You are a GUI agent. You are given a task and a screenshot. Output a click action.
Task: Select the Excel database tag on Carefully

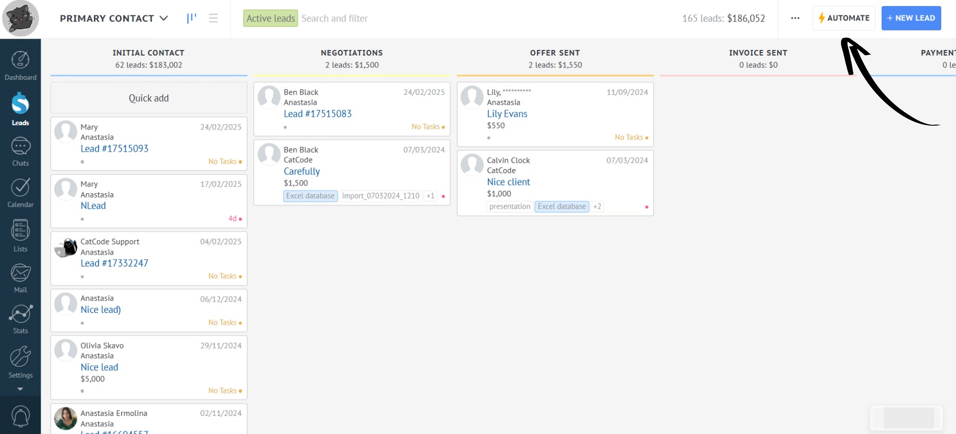click(310, 196)
